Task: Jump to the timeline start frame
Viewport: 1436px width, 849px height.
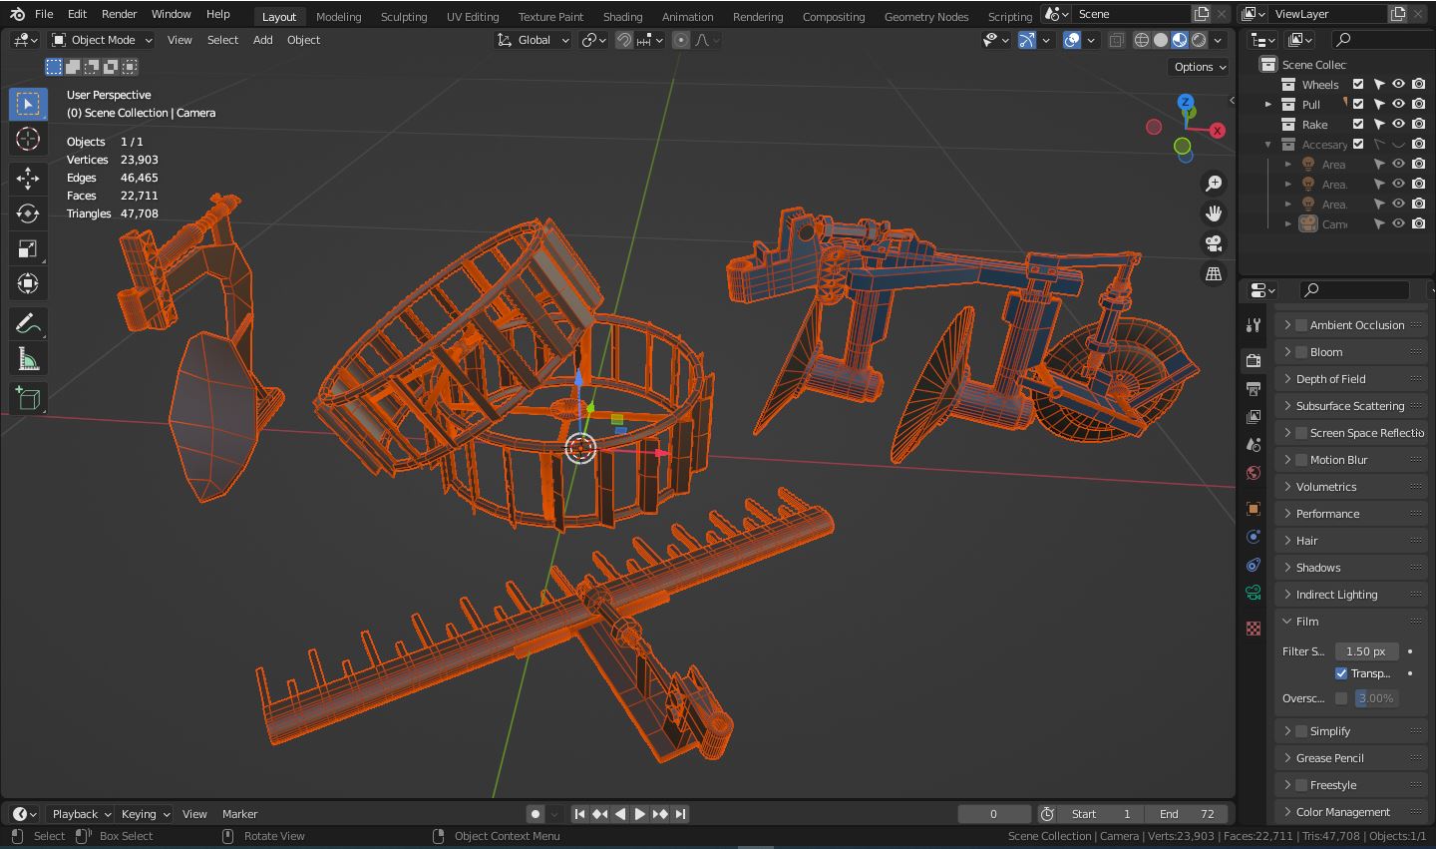Action: (x=579, y=814)
